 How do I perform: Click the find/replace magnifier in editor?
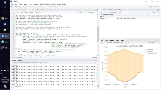click(36, 12)
